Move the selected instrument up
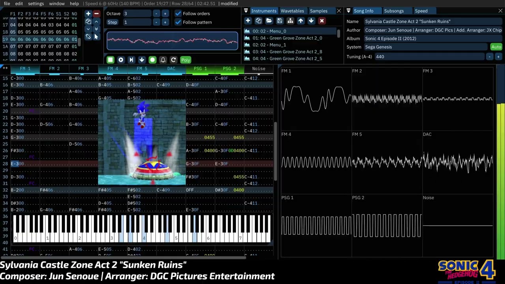 click(x=301, y=21)
